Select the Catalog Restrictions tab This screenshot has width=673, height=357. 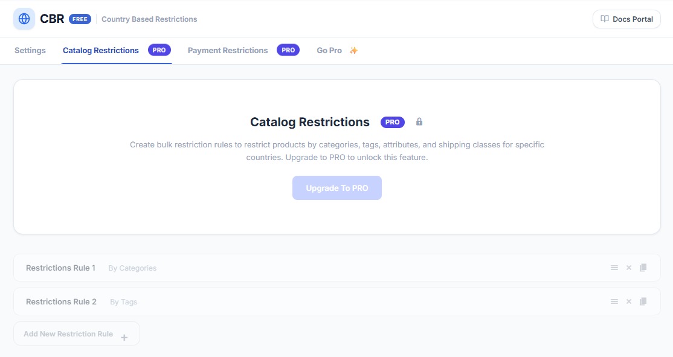(117, 50)
